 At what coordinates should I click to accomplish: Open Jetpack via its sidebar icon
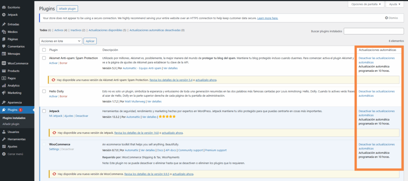[3, 15]
